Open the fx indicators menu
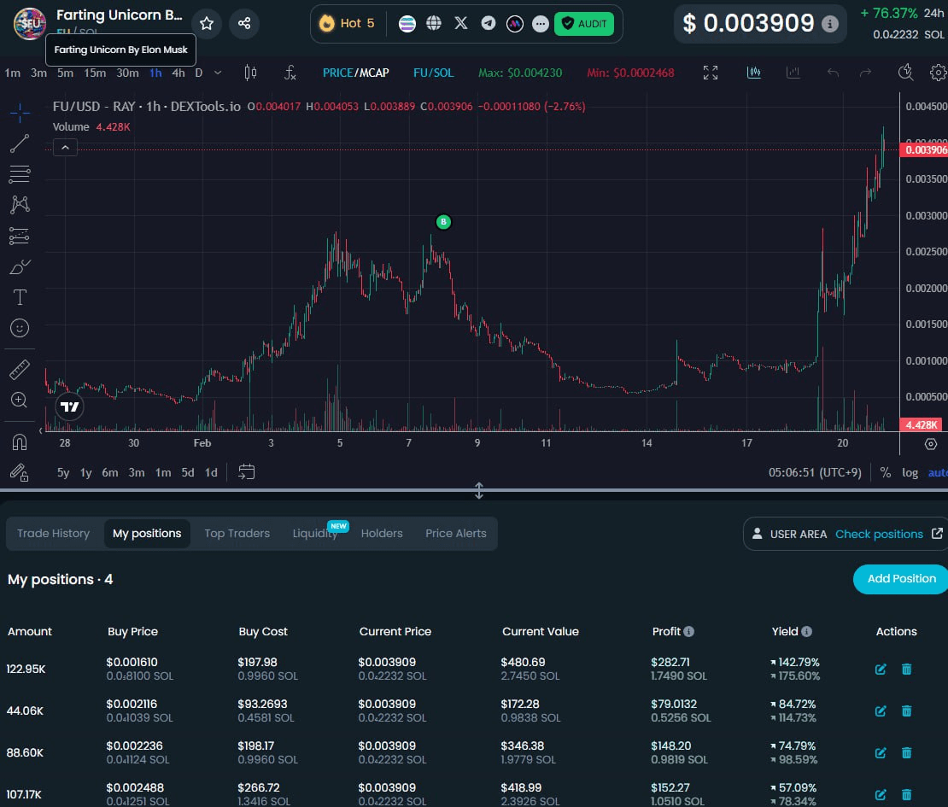The image size is (948, 807). click(x=290, y=73)
